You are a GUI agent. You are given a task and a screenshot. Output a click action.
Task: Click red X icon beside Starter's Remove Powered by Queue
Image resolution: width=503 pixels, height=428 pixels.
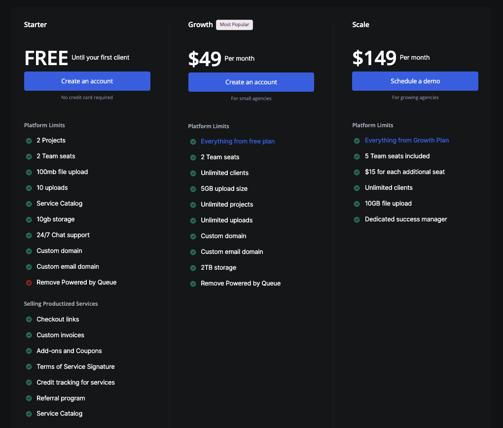pyautogui.click(x=29, y=283)
